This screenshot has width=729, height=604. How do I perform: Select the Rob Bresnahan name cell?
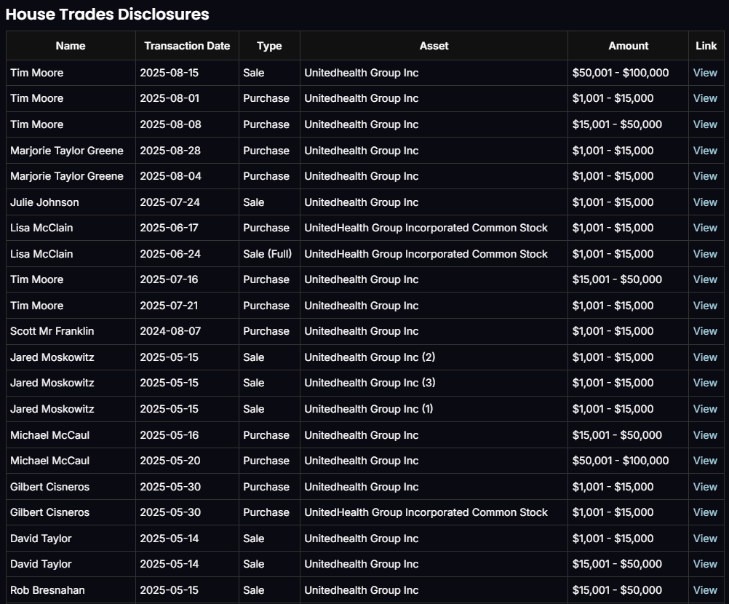(47, 590)
